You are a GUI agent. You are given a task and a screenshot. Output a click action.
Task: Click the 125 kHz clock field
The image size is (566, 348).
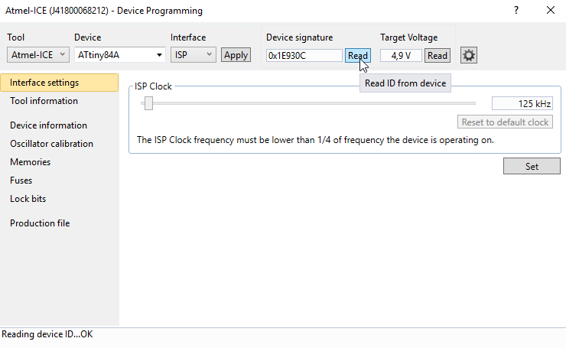point(522,103)
